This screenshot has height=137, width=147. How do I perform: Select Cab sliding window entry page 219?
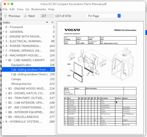pos(28,74)
